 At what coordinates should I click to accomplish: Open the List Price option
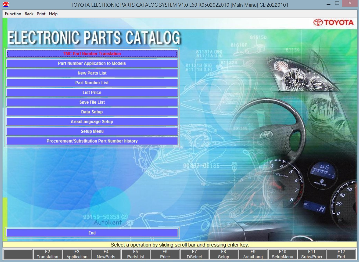click(x=92, y=92)
